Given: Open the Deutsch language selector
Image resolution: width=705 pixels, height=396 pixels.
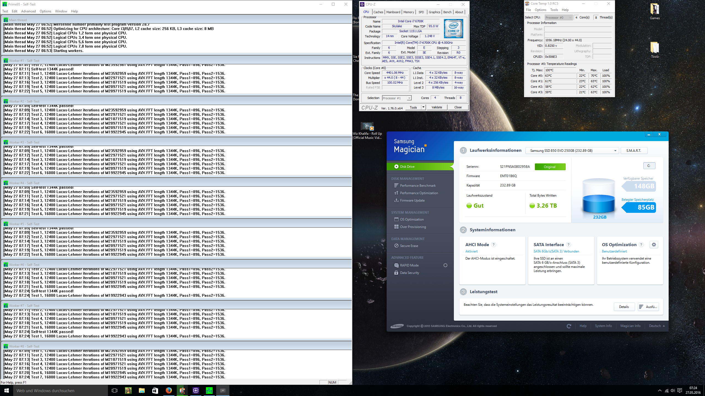Looking at the screenshot, I should coord(657,326).
